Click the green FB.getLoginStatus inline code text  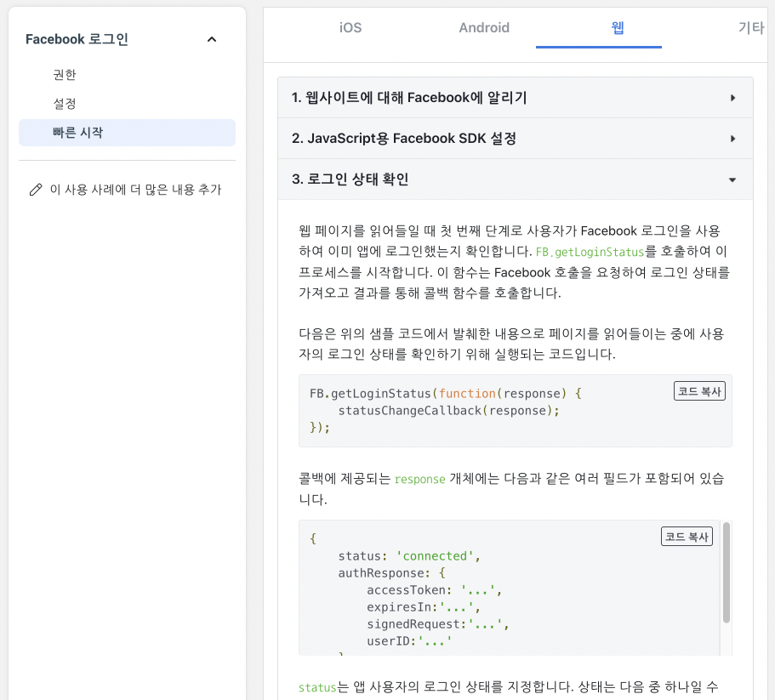coord(590,252)
